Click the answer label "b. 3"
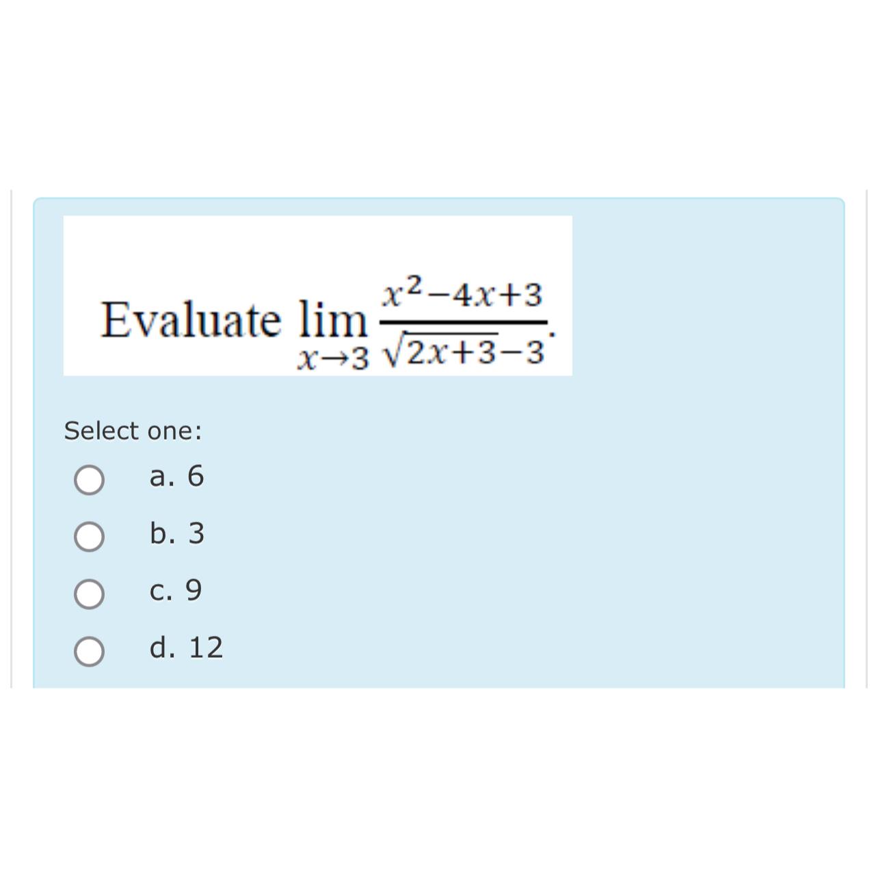The width and height of the screenshot is (878, 878). (x=176, y=534)
